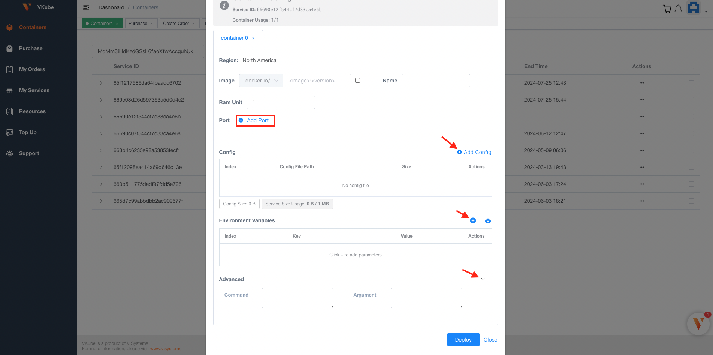This screenshot has height=355, width=713.
Task: Open the user avatar menu
Action: (x=694, y=8)
